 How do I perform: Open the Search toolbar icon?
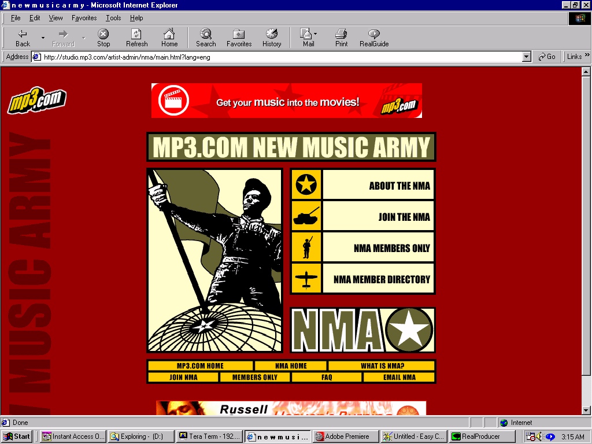(206, 34)
